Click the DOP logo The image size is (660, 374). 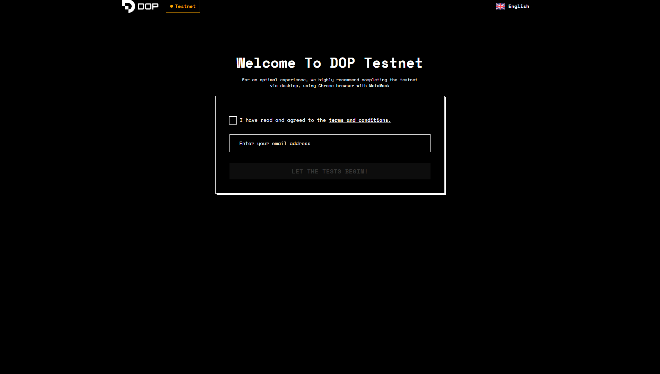(140, 6)
